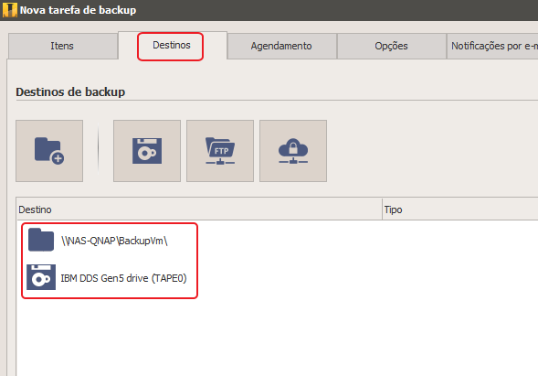Sort by the Destino column header
Viewport: 538px width, 376px height.
point(199,209)
